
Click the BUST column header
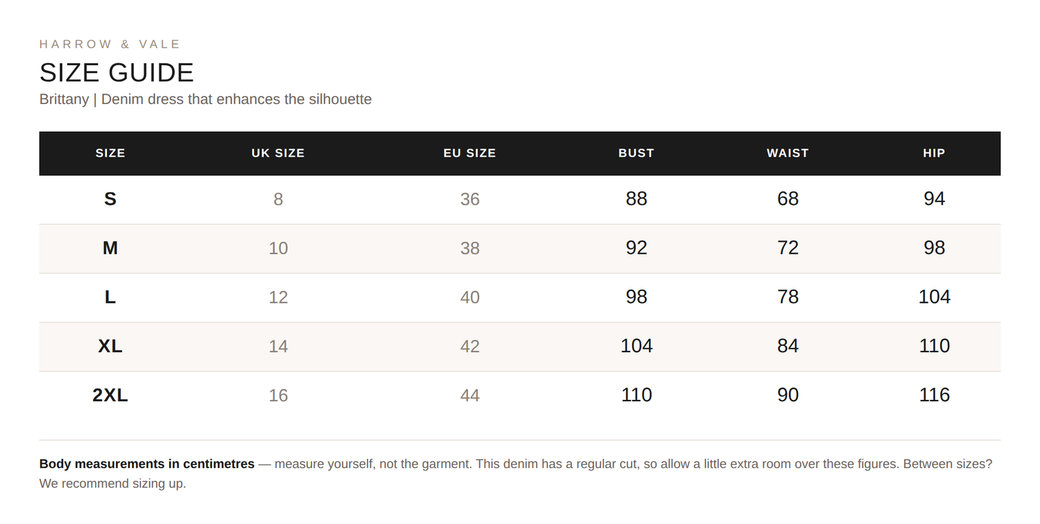tap(636, 153)
